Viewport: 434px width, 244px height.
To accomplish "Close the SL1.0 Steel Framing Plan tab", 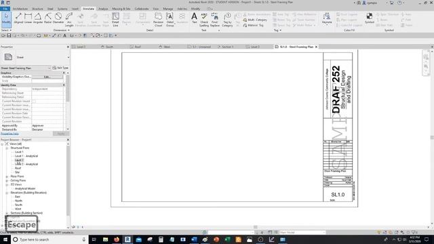I will [x=316, y=47].
